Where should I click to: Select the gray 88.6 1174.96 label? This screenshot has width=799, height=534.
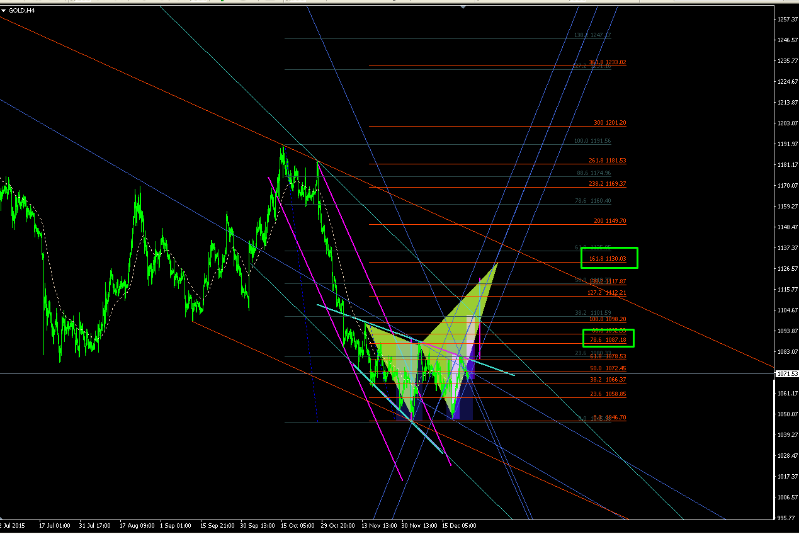(592, 173)
